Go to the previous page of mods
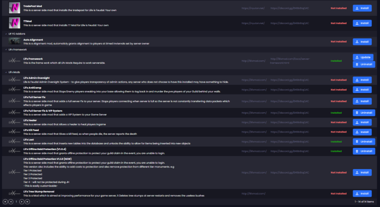The width and height of the screenshot is (380, 207). tap(11, 201)
